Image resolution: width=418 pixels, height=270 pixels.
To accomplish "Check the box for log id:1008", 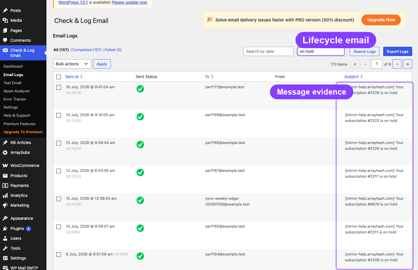I will coord(59,199).
